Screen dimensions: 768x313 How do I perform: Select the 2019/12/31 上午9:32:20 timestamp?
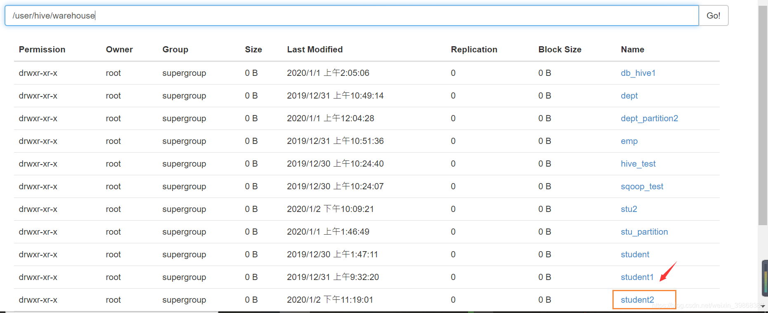[333, 277]
